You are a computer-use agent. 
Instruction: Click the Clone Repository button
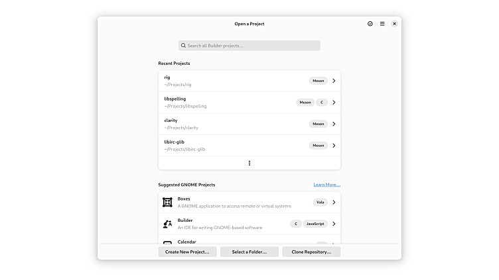pos(311,252)
